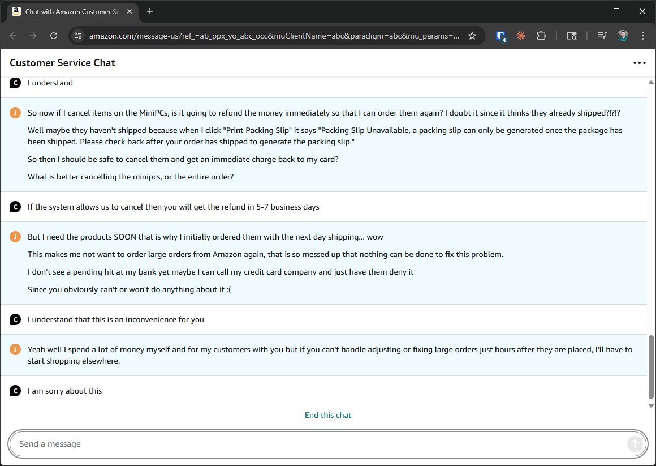Click text "Since you obviously can't or won't"
Screen dimensions: 656x466
(130, 289)
